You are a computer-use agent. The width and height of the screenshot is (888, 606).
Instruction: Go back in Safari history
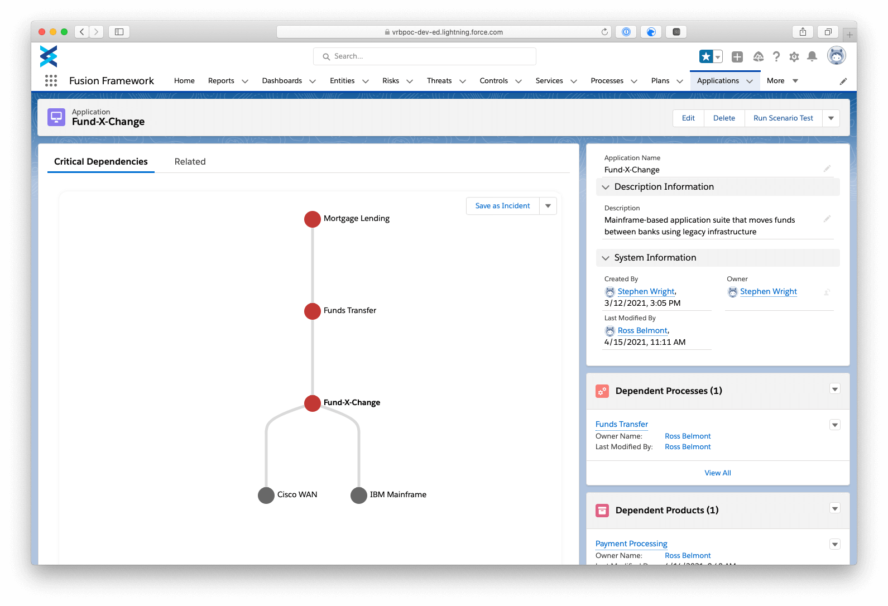click(x=82, y=32)
